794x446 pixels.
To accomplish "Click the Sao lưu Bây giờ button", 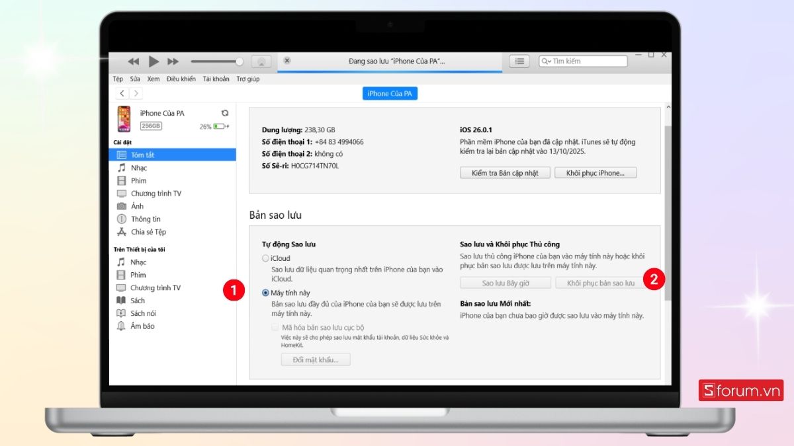I will click(506, 283).
